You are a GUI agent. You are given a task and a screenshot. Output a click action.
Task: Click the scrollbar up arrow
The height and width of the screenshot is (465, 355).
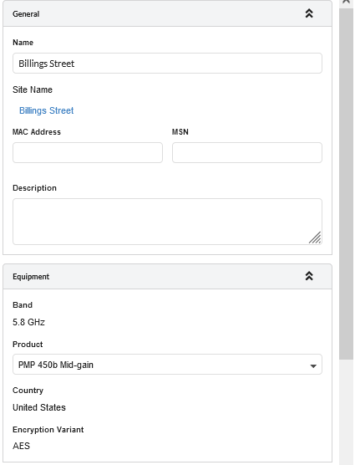346,2
